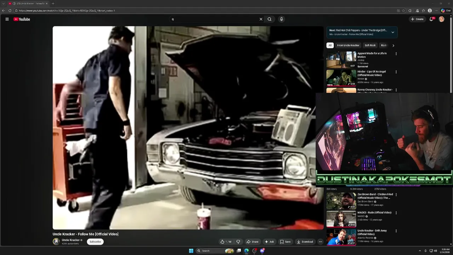Open the taskbar microphone indicator
Screen dimensions: 453x255
pyautogui.click(x=425, y=251)
